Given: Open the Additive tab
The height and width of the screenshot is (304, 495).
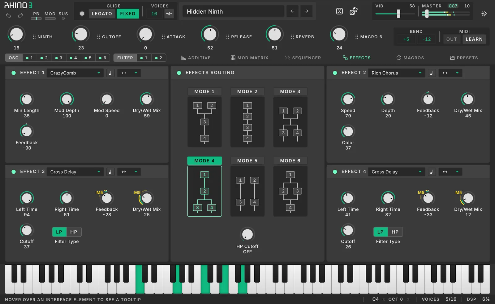Looking at the screenshot, I should pos(196,58).
